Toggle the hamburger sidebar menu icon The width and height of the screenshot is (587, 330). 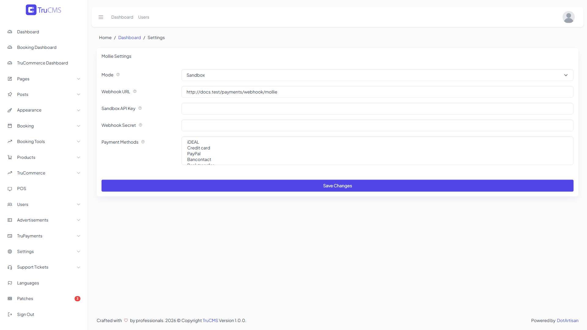[101, 17]
